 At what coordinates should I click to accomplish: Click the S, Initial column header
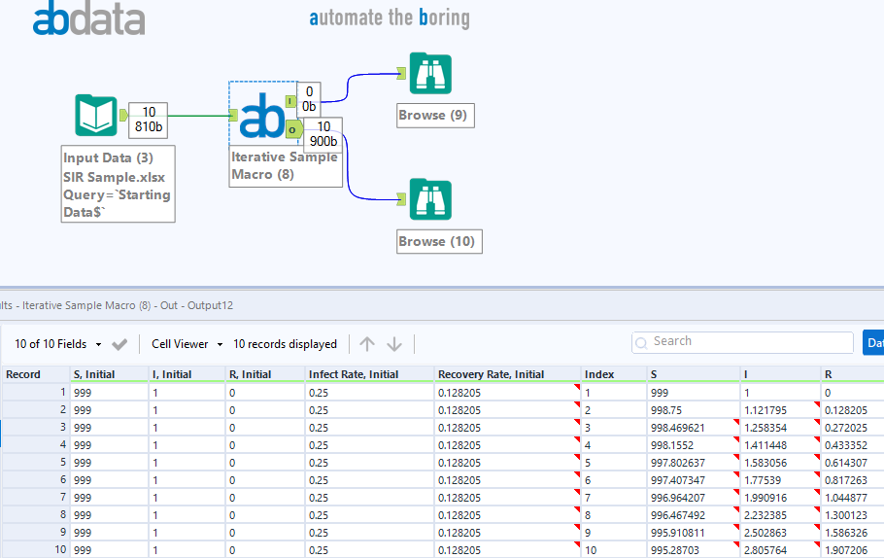pyautogui.click(x=110, y=374)
